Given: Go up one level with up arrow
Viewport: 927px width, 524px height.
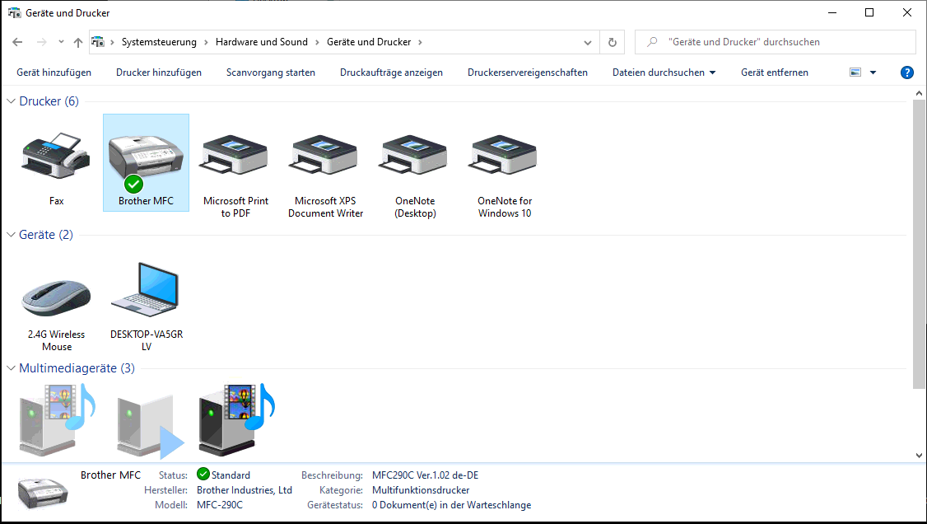Looking at the screenshot, I should tap(78, 42).
